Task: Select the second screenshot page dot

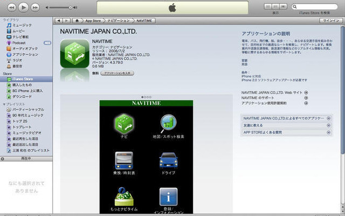Action: click(x=145, y=97)
